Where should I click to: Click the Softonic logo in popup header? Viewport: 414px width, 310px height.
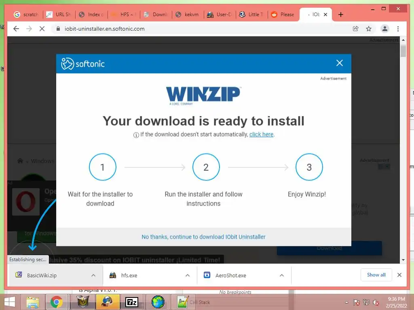click(x=83, y=63)
